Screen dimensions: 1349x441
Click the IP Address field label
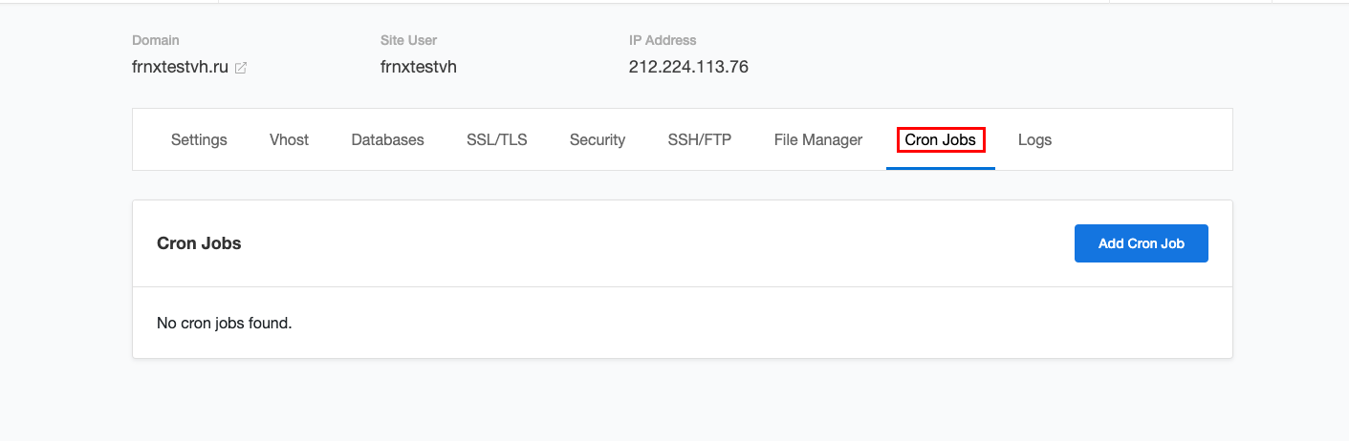(x=663, y=40)
